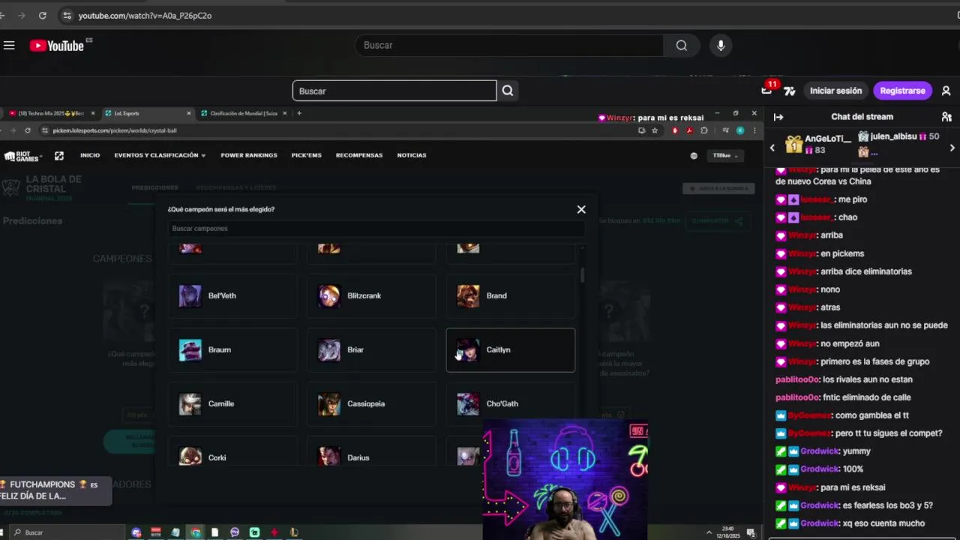
Task: Click the Chrome icon in taskbar
Action: pos(195,532)
